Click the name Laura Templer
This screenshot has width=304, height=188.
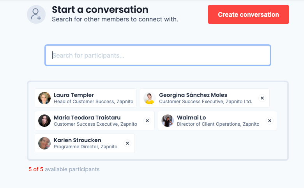tap(74, 95)
